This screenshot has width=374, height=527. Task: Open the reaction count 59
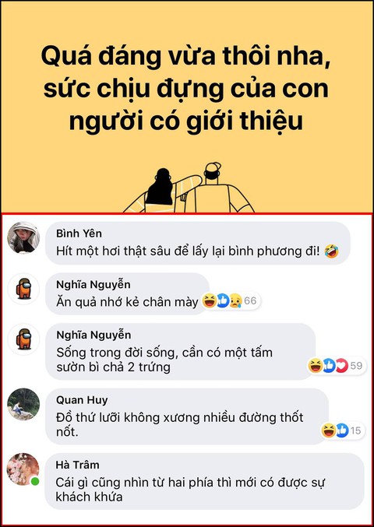pyautogui.click(x=356, y=366)
